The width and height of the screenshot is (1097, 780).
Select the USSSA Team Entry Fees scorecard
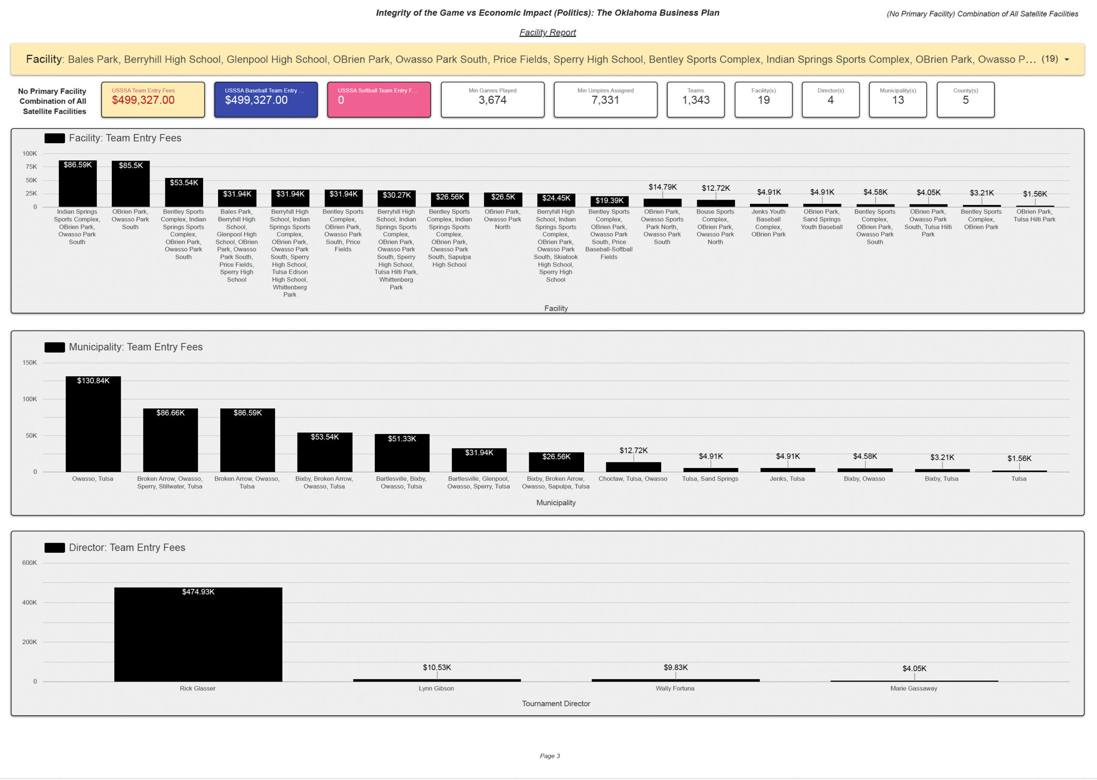point(153,99)
